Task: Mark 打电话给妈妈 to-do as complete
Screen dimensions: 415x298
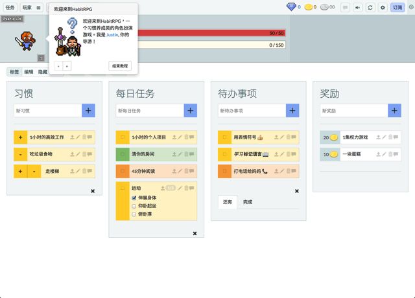Action: coord(224,171)
